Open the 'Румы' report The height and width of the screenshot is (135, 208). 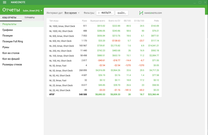click(x=22, y=47)
